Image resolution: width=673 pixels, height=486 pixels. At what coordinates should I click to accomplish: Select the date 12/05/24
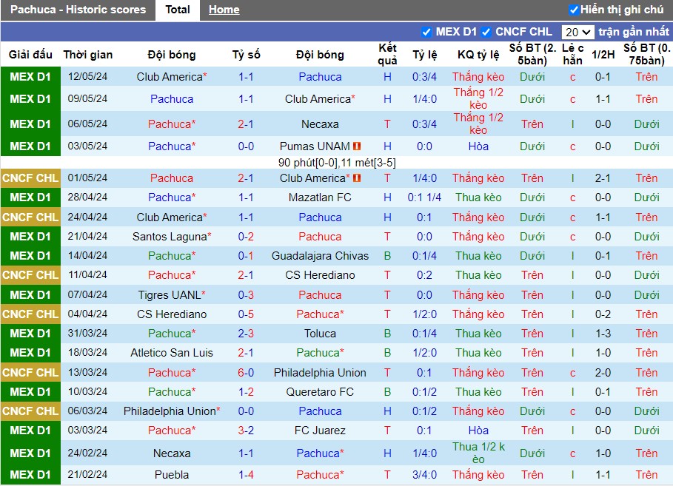[x=87, y=76]
